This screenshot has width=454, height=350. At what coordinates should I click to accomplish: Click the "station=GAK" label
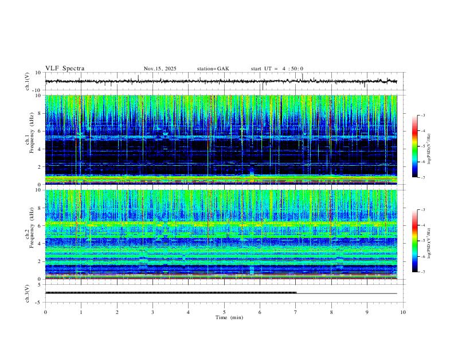point(213,69)
